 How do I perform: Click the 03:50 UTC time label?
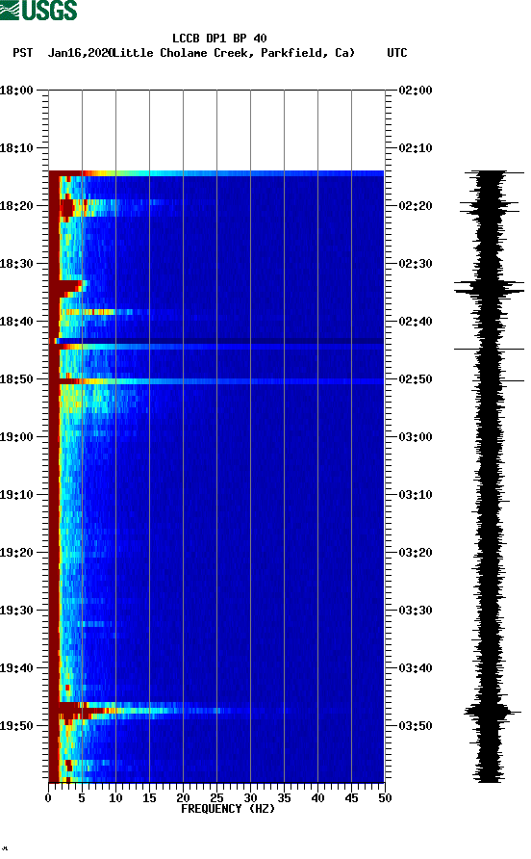pyautogui.click(x=416, y=726)
